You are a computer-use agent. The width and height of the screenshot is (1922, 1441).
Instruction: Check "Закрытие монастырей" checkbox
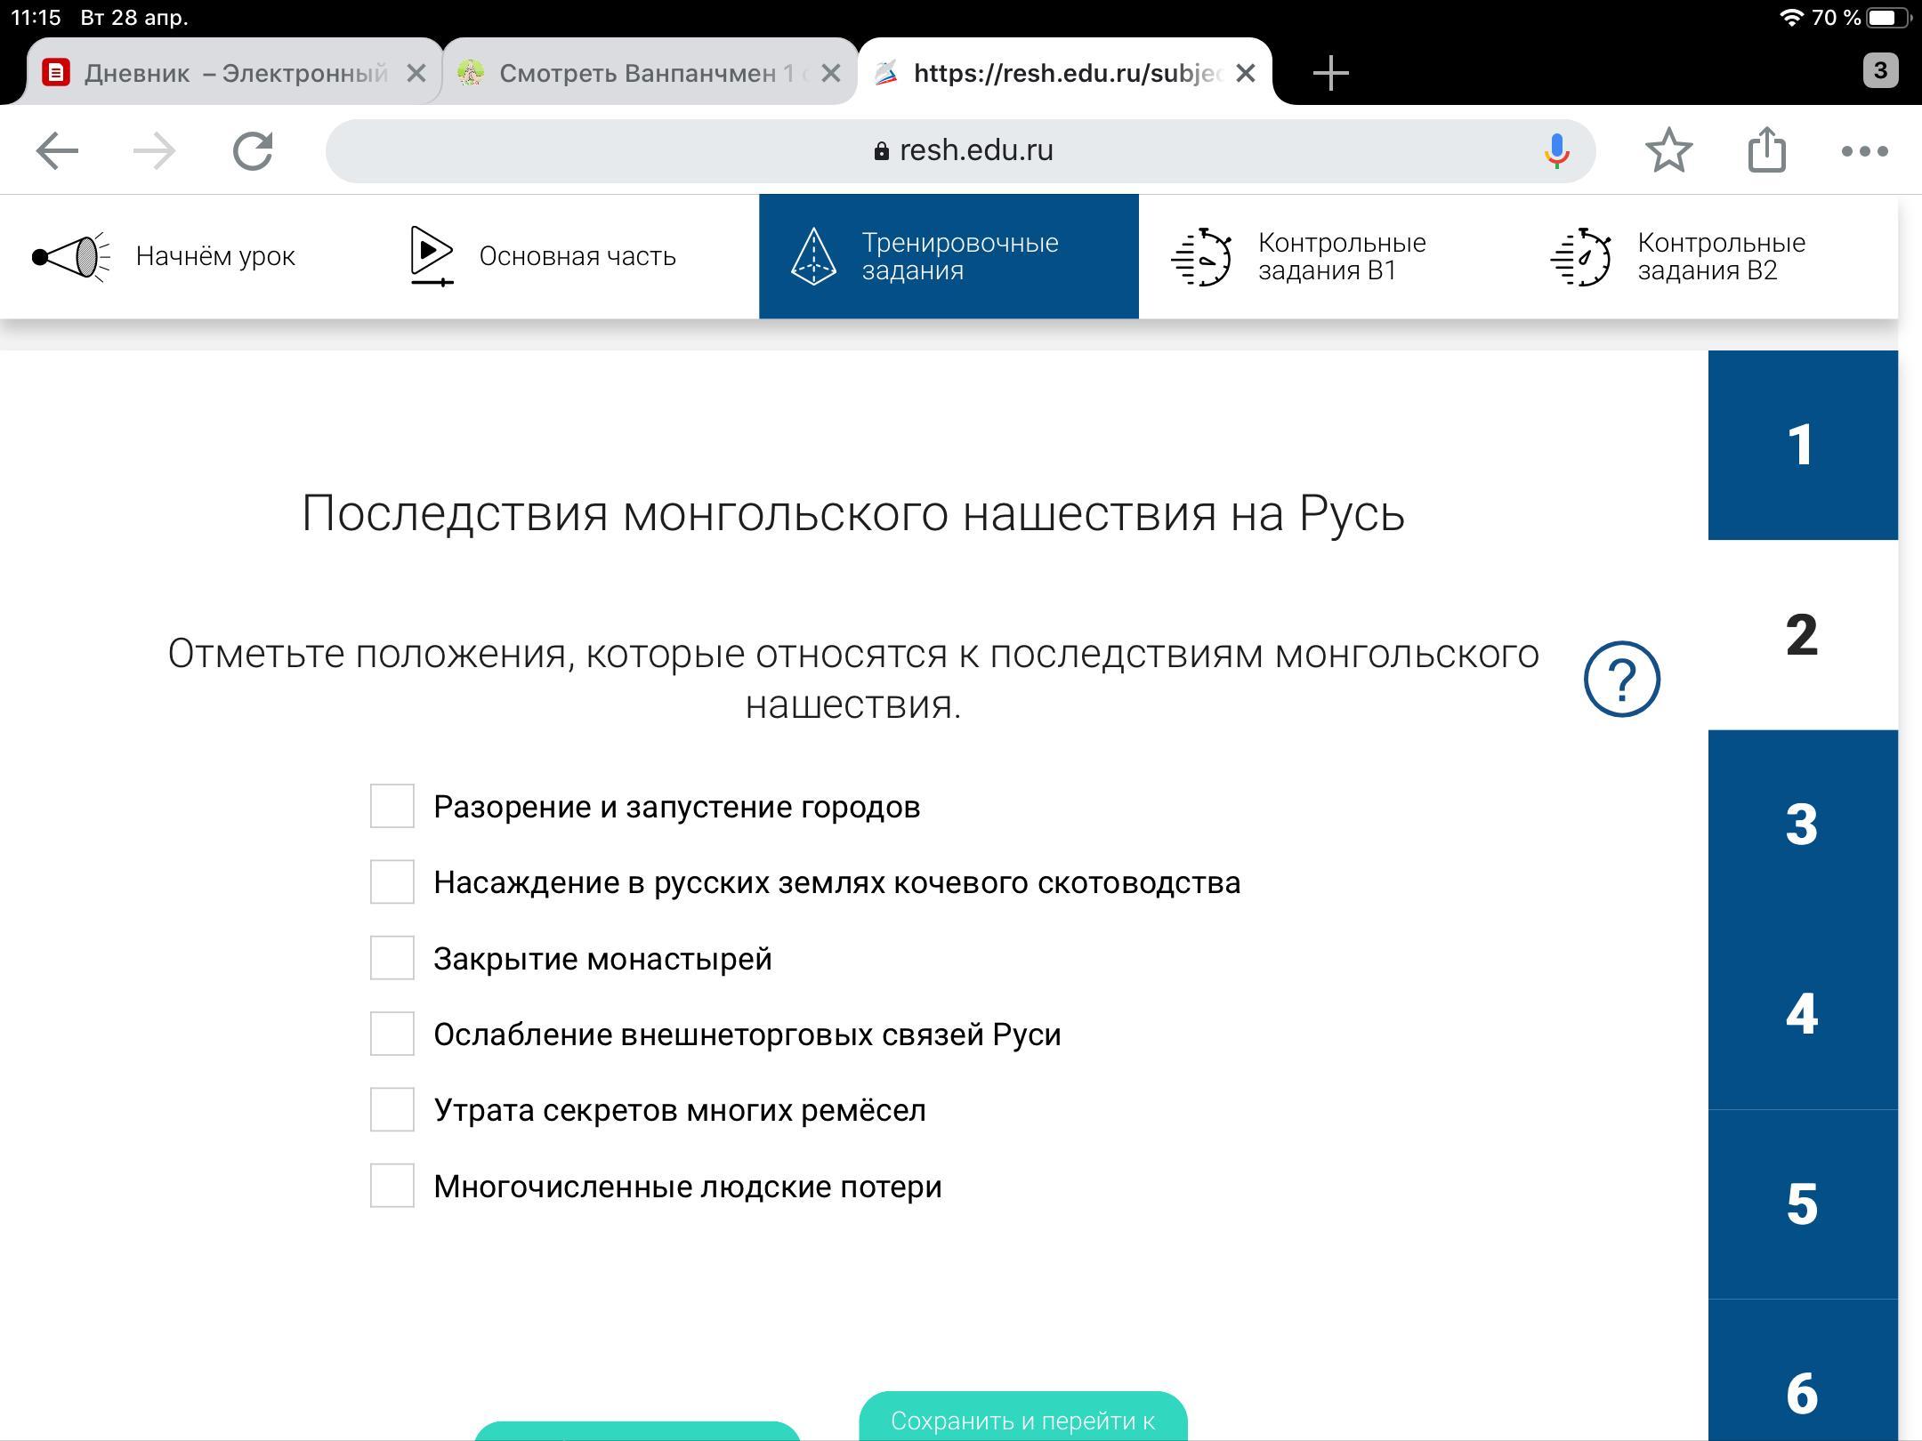click(x=392, y=958)
